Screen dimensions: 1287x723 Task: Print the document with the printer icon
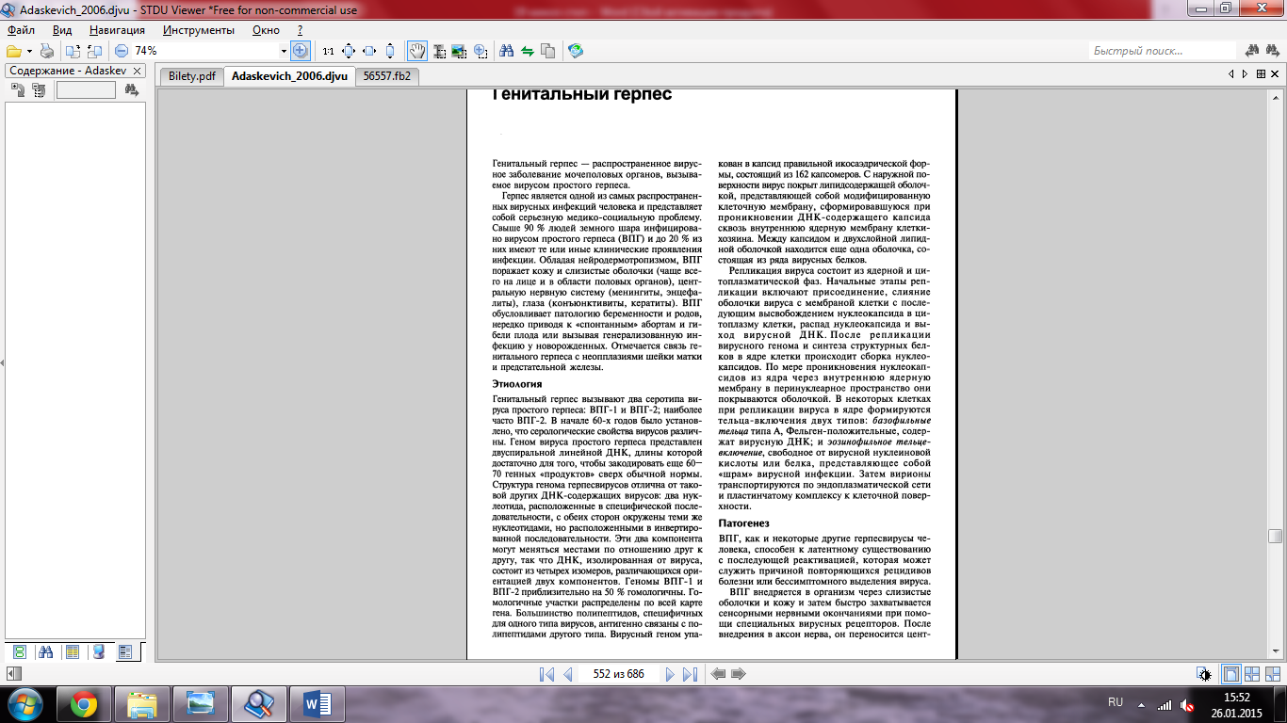click(x=47, y=51)
